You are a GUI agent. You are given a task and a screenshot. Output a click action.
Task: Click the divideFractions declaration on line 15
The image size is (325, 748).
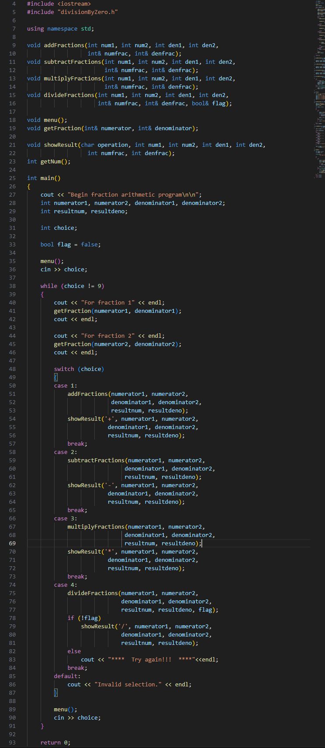pyautogui.click(x=128, y=95)
